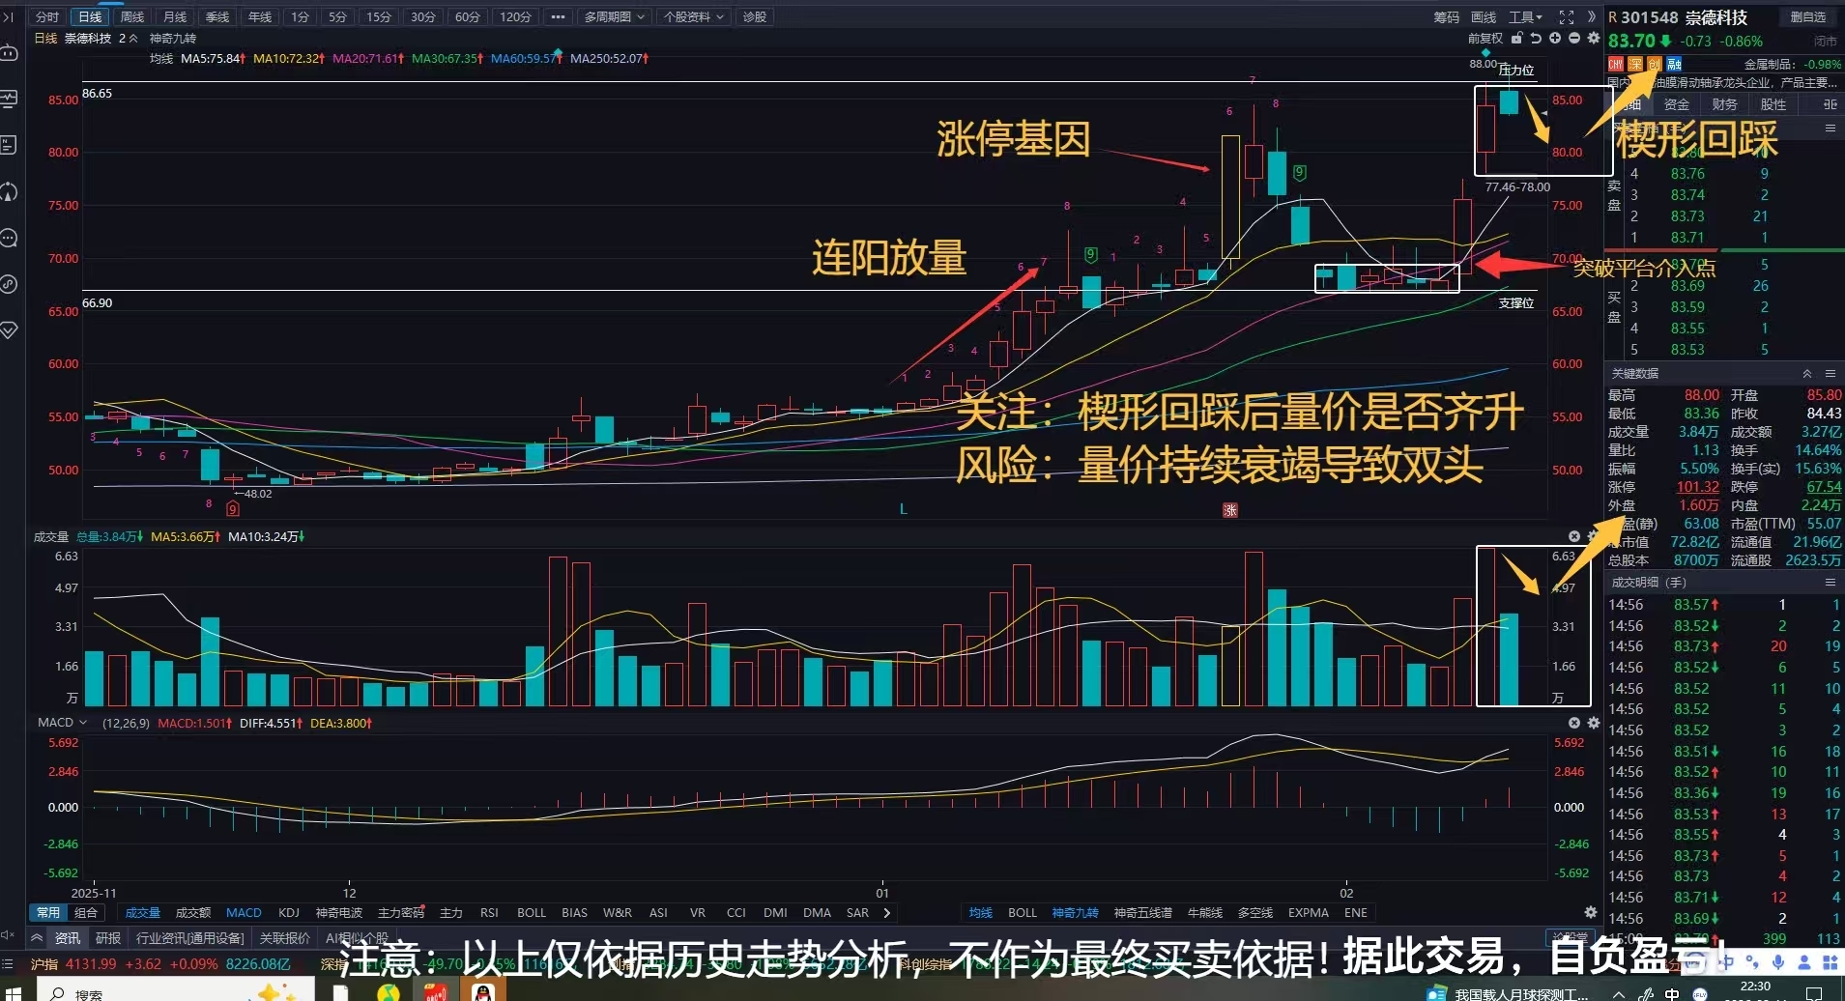Collapse the news panel with double-up chevron
The width and height of the screenshot is (1845, 1001).
(37, 937)
